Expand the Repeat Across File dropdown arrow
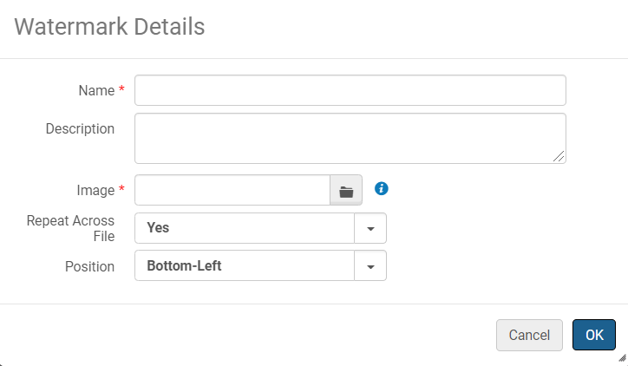Viewport: 628px width, 366px height. click(x=370, y=229)
